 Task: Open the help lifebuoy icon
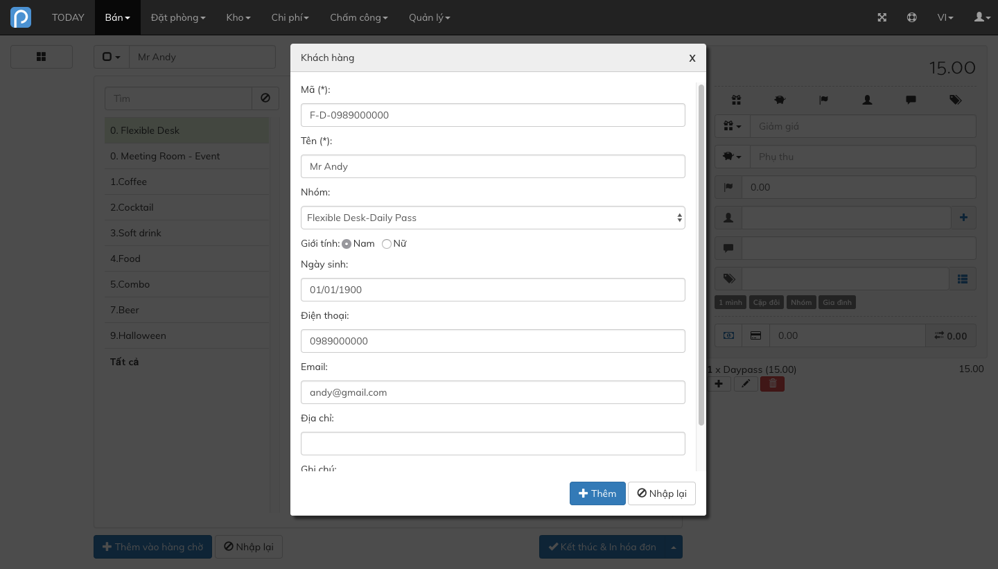912,17
